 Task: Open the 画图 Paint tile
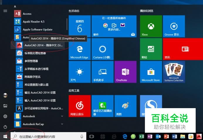[126, 106]
